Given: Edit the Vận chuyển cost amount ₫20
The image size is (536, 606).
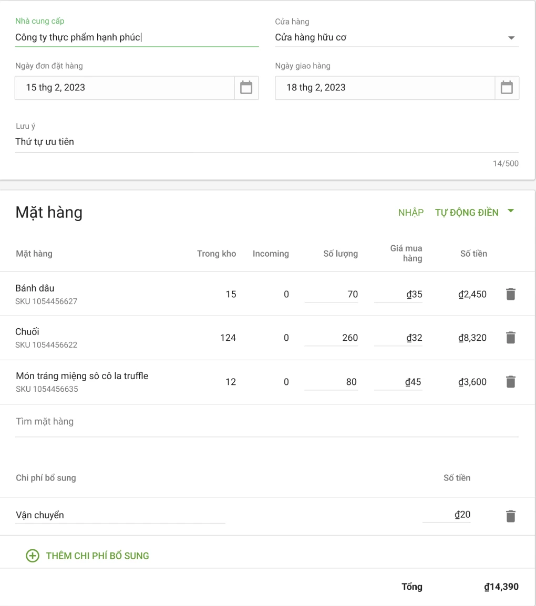Looking at the screenshot, I should coord(447,515).
